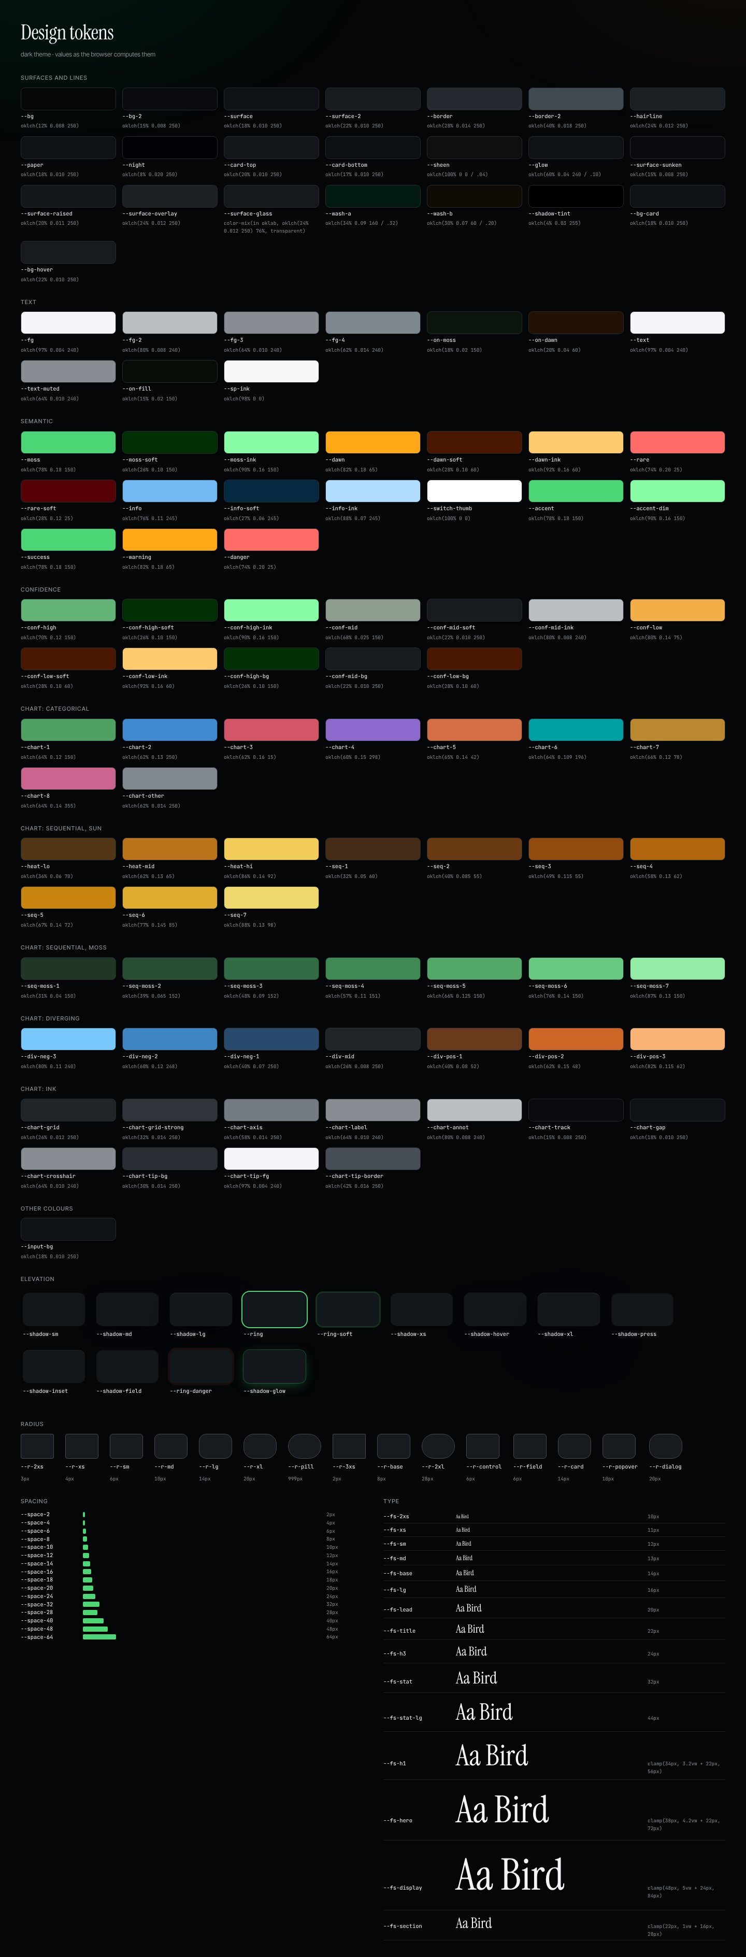Click the --dawn orange swatch

pos(372,442)
